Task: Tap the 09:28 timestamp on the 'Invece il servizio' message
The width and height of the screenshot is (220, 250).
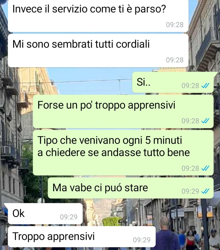Action: [x=175, y=25]
